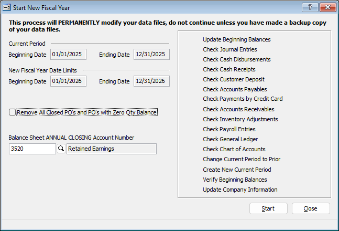
Task: Click Current Period Beginning Date field
Action: point(69,54)
